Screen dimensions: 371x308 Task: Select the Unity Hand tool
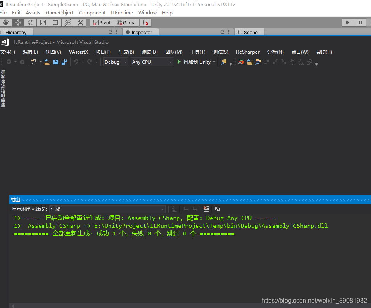click(x=6, y=23)
